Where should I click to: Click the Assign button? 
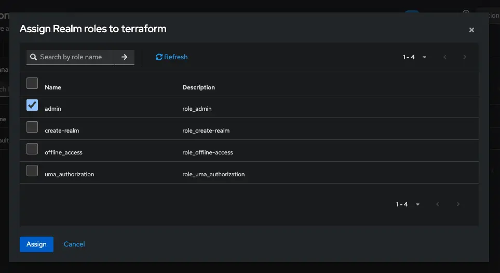coord(37,244)
